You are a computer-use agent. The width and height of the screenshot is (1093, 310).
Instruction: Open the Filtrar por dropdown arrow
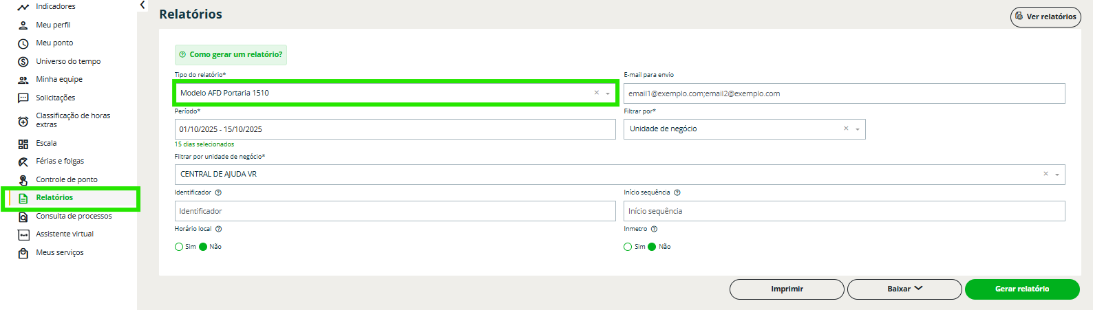858,129
